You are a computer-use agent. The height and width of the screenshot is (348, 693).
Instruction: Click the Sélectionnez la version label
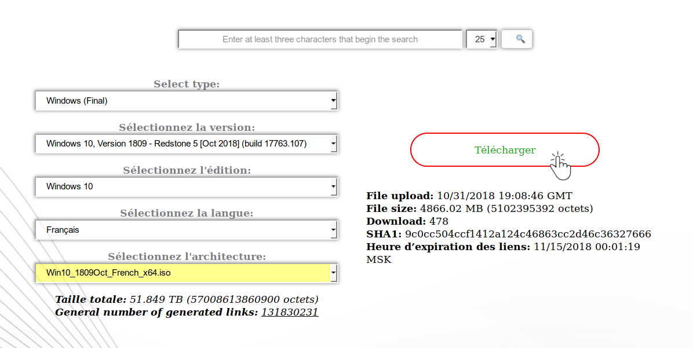pyautogui.click(x=187, y=127)
